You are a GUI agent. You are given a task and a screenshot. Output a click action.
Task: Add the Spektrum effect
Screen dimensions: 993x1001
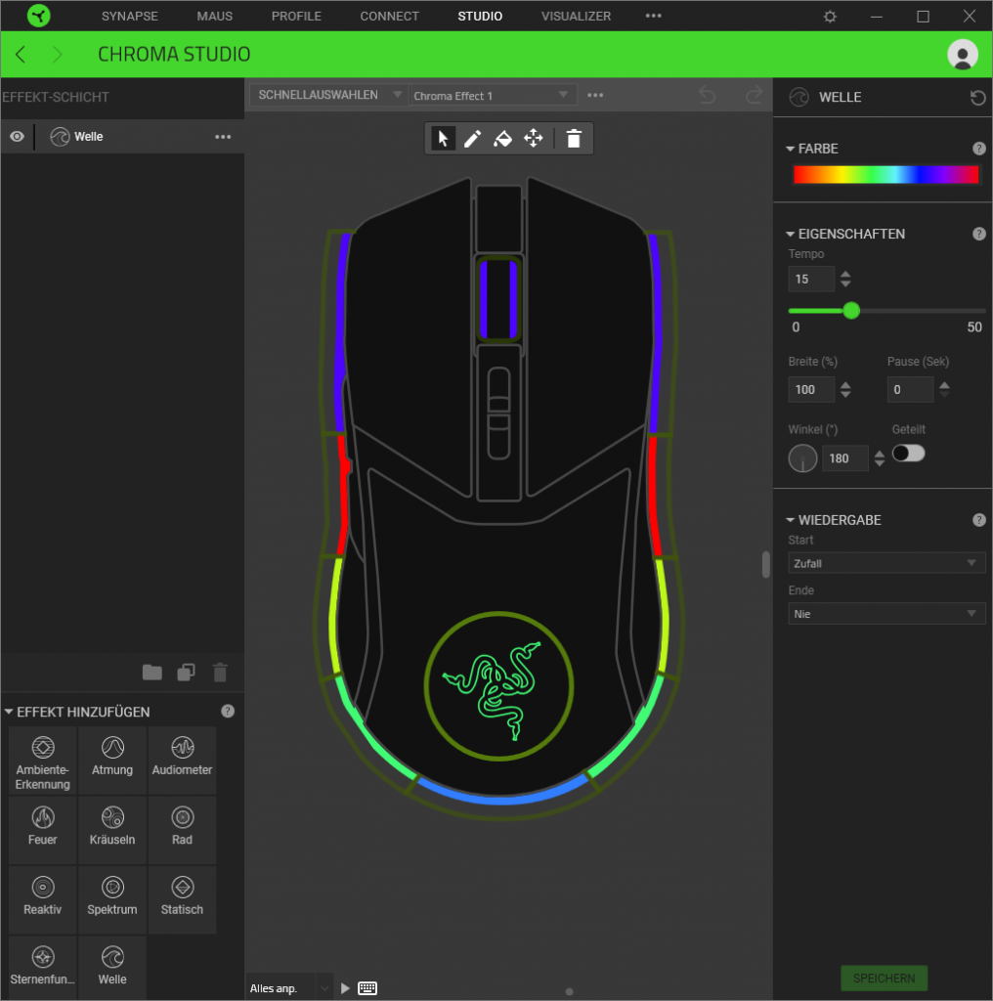click(x=112, y=900)
